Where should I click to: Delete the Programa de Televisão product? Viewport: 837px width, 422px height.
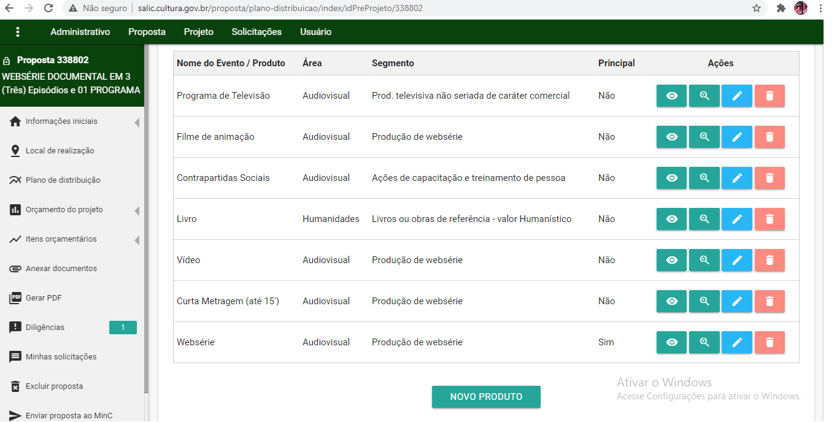coord(769,96)
